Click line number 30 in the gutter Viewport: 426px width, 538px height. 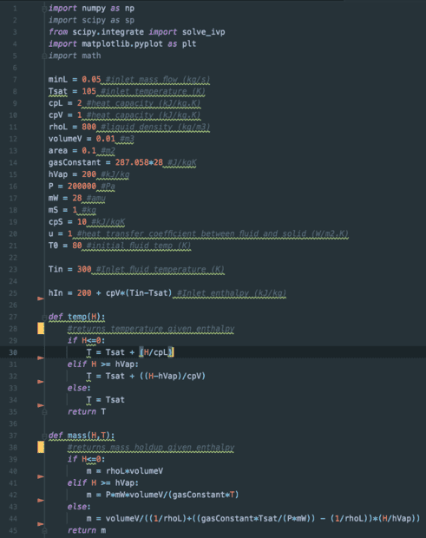pyautogui.click(x=13, y=352)
